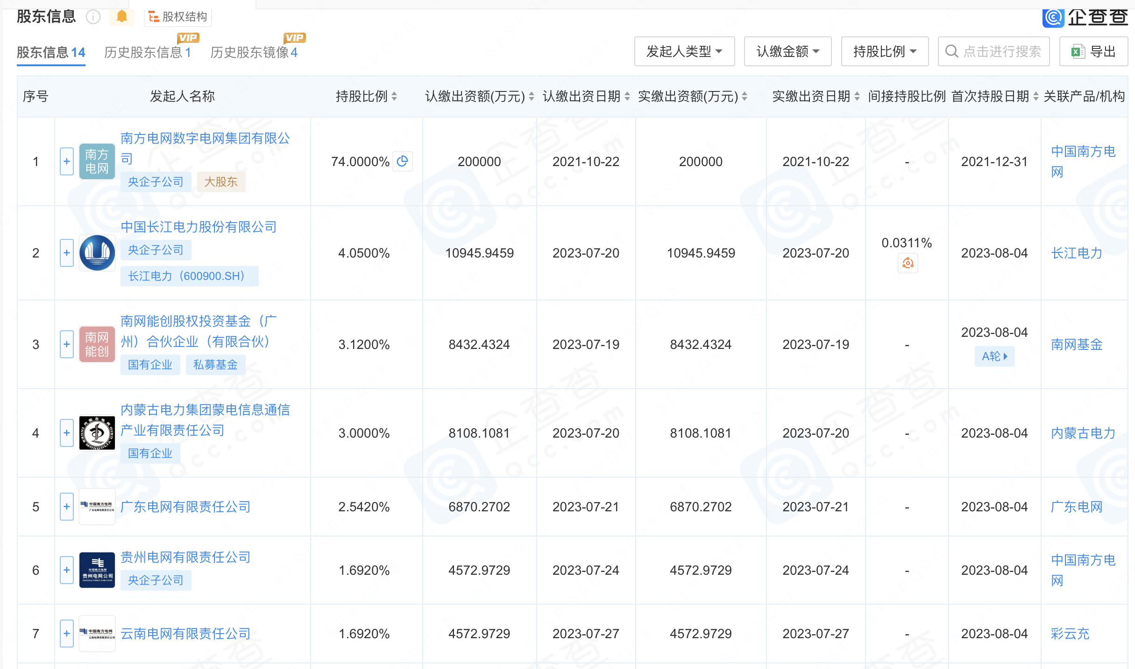The width and height of the screenshot is (1135, 669).
Task: Open 内蒙古电力集团蒙电信息通信产业 link
Action: [x=206, y=420]
